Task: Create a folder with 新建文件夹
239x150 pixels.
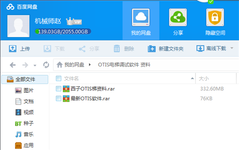Action: coord(165,49)
